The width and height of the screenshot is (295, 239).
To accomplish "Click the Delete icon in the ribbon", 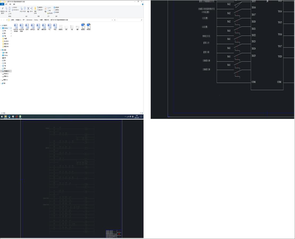I will pyautogui.click(x=28, y=9).
